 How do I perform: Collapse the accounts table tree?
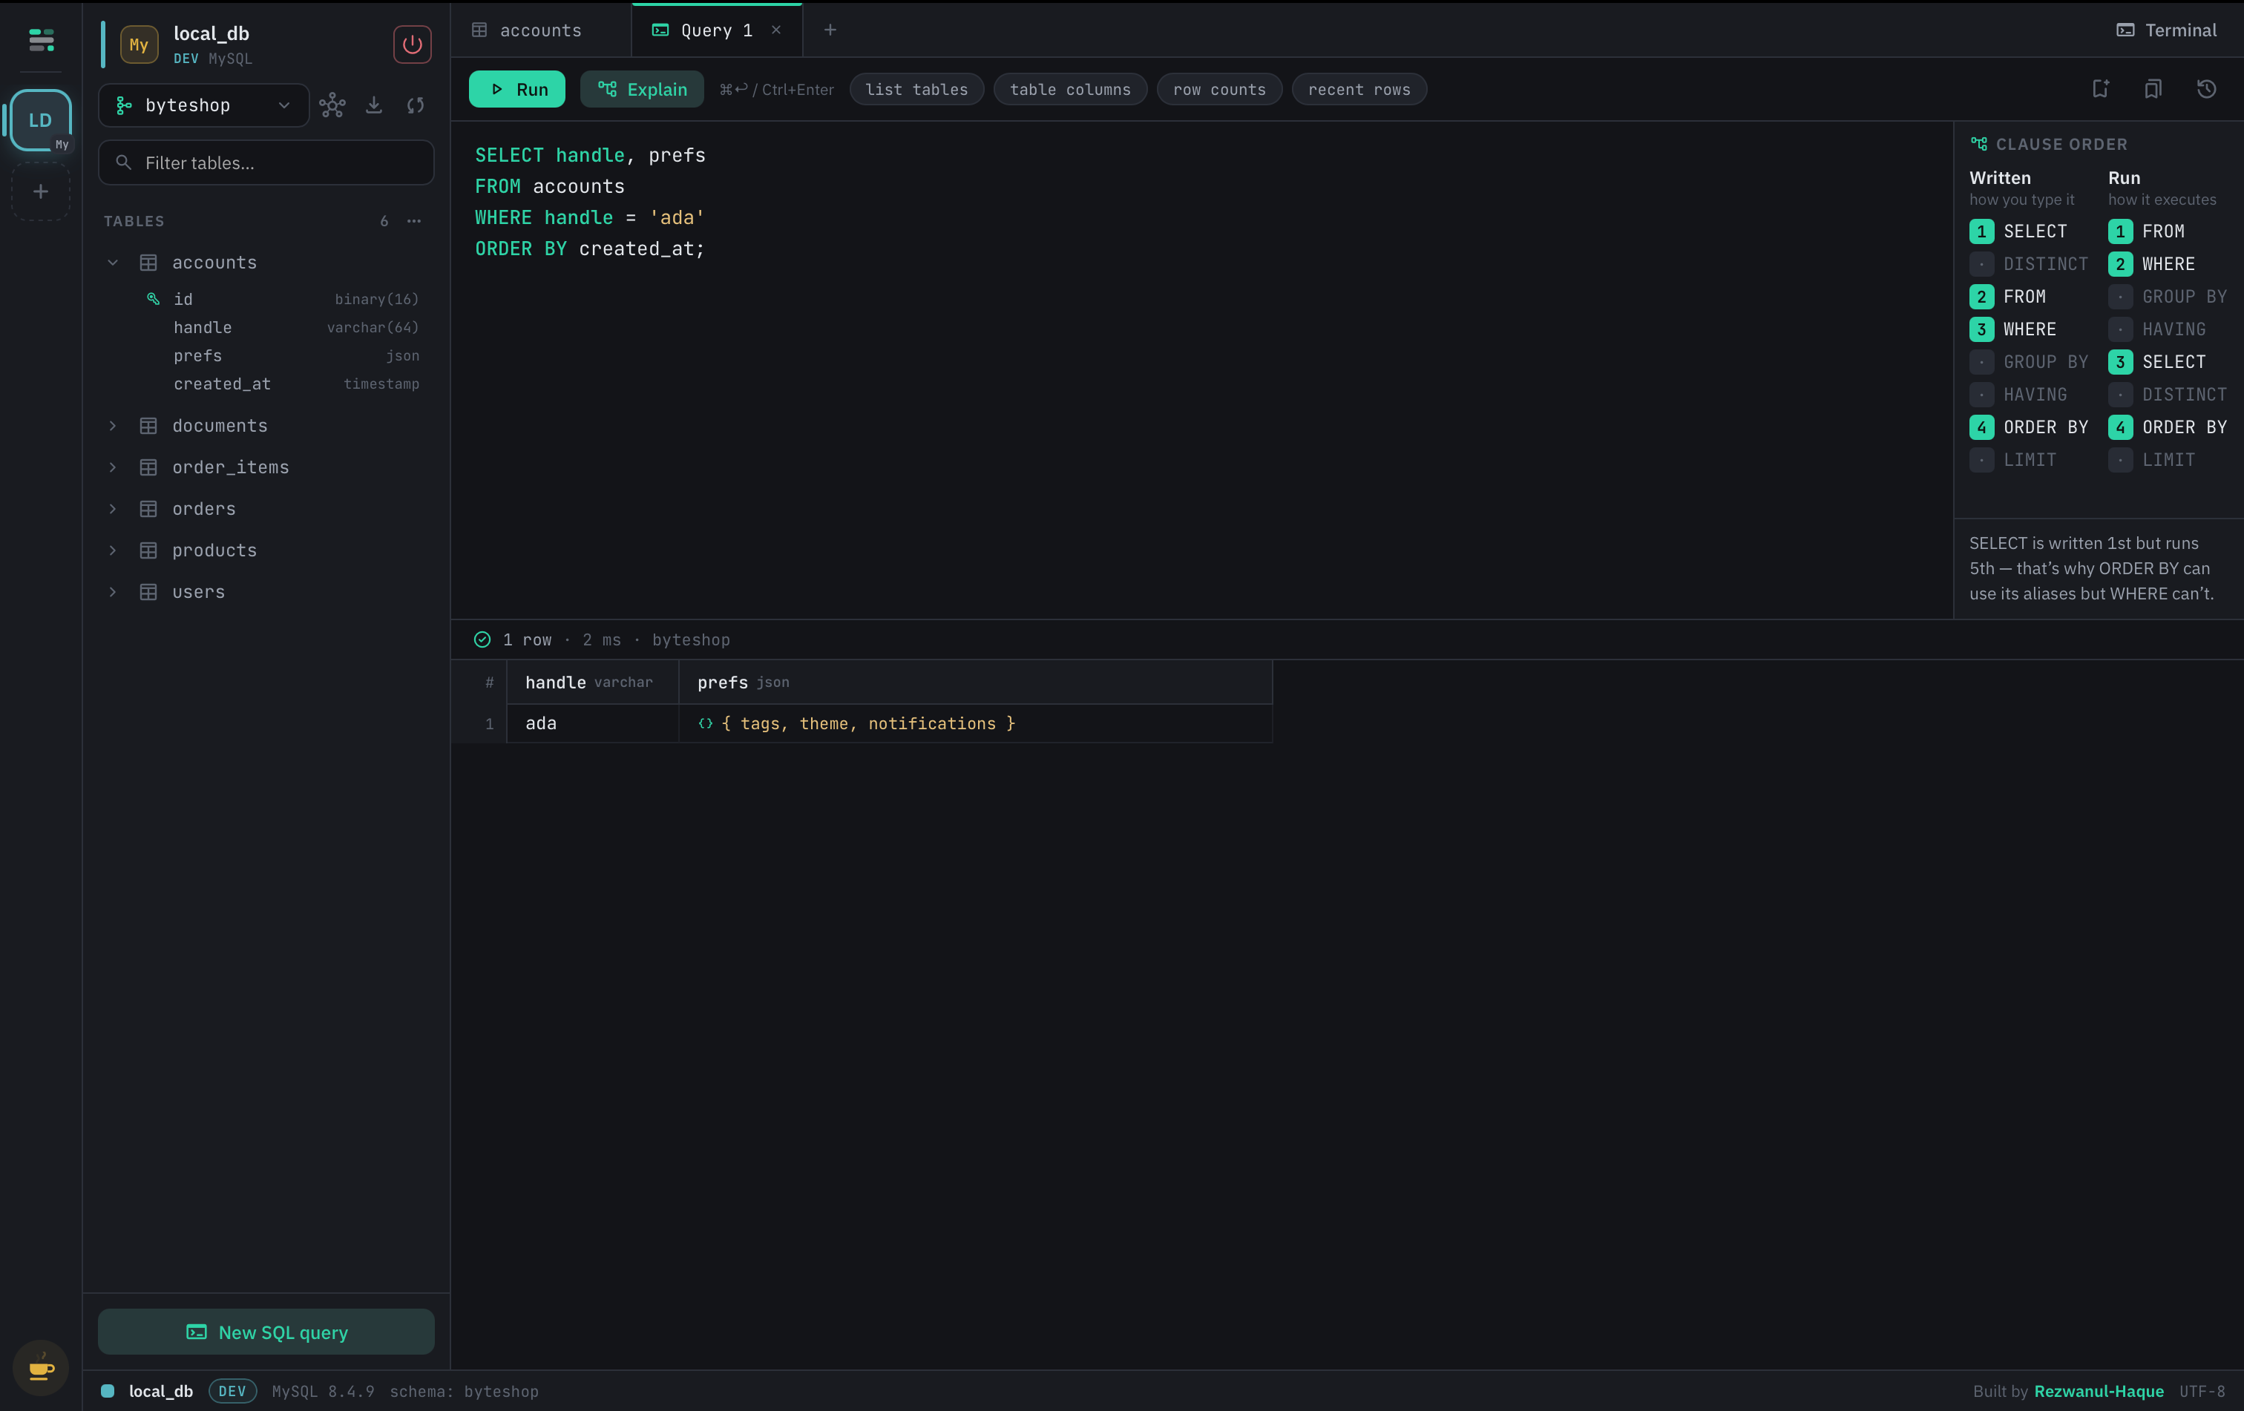tap(113, 263)
